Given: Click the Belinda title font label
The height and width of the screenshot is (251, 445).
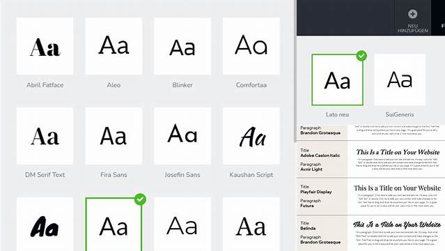Looking at the screenshot, I should tap(308, 228).
